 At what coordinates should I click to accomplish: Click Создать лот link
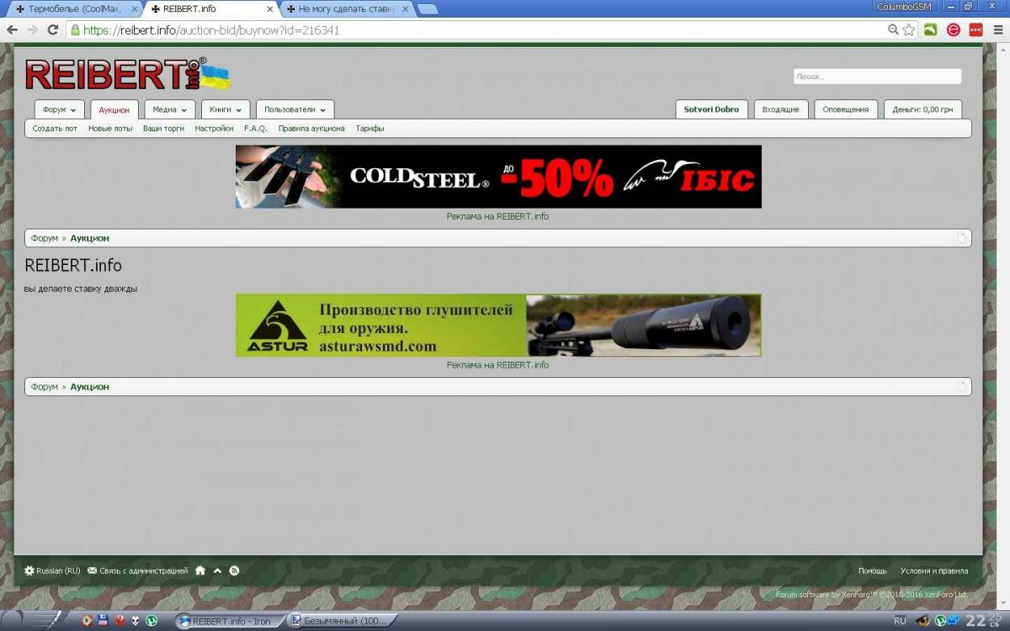coord(55,129)
